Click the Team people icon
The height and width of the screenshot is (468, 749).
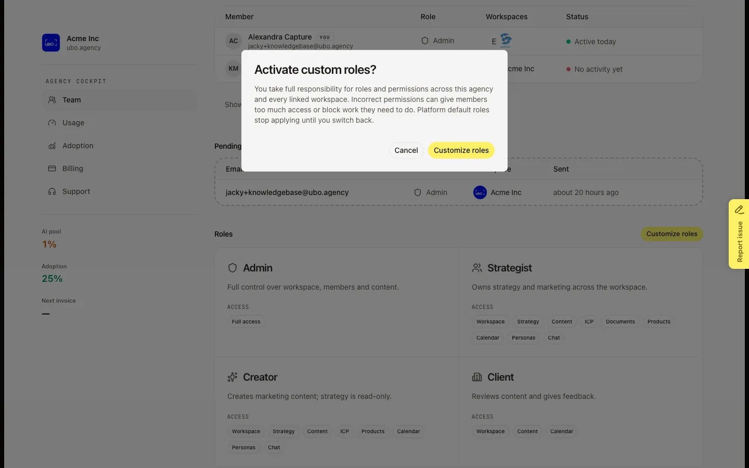52,100
